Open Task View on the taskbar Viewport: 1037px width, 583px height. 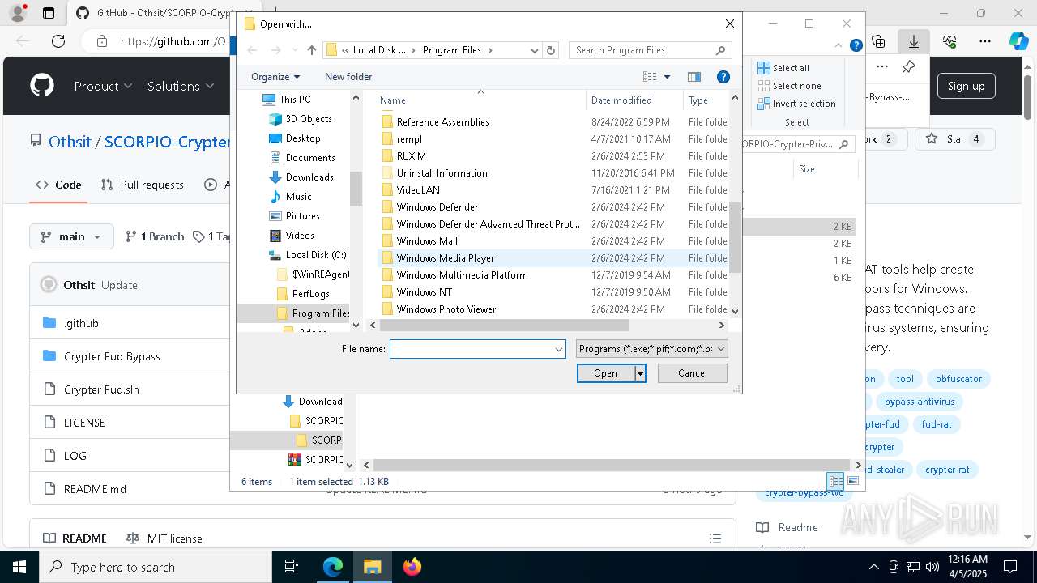[x=292, y=567]
